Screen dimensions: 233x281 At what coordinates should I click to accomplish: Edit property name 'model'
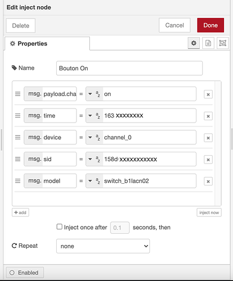pos(60,181)
